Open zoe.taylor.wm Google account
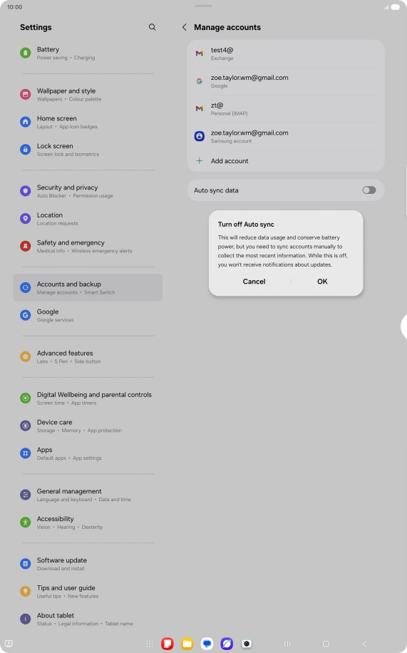The height and width of the screenshot is (653, 407). (286, 81)
